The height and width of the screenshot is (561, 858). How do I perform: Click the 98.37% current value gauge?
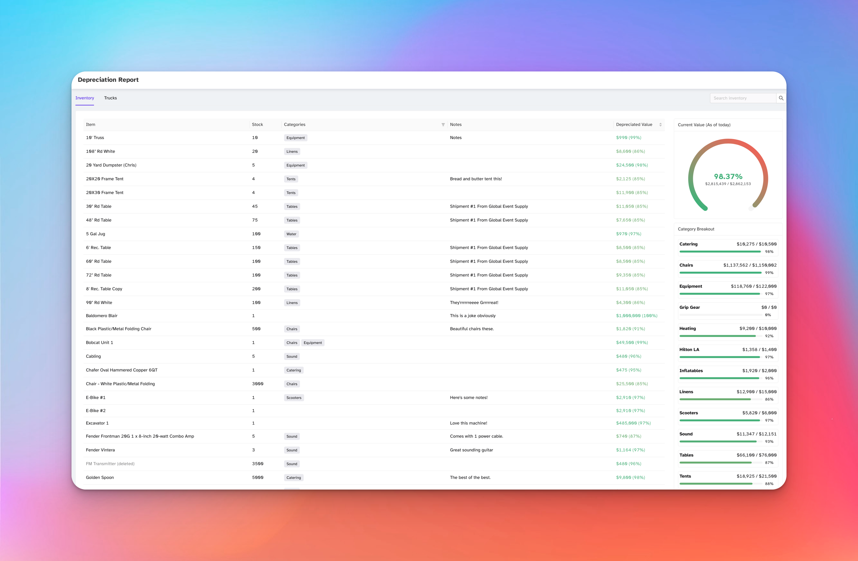[x=728, y=177]
